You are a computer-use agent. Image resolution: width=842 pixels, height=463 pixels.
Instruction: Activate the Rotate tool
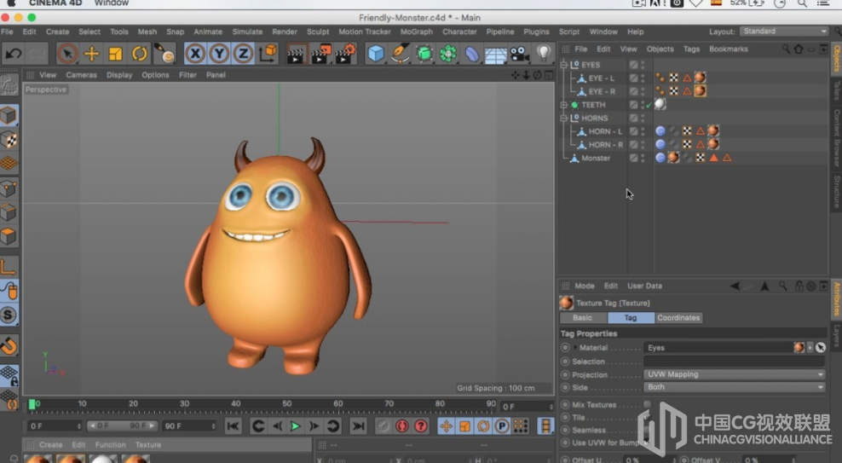tap(140, 54)
